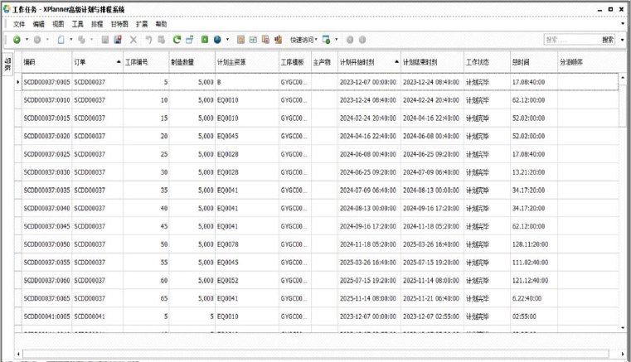Viewport: 631px width, 362px height.
Task: Select cell SCDD00041:0005
Action: click(x=46, y=316)
